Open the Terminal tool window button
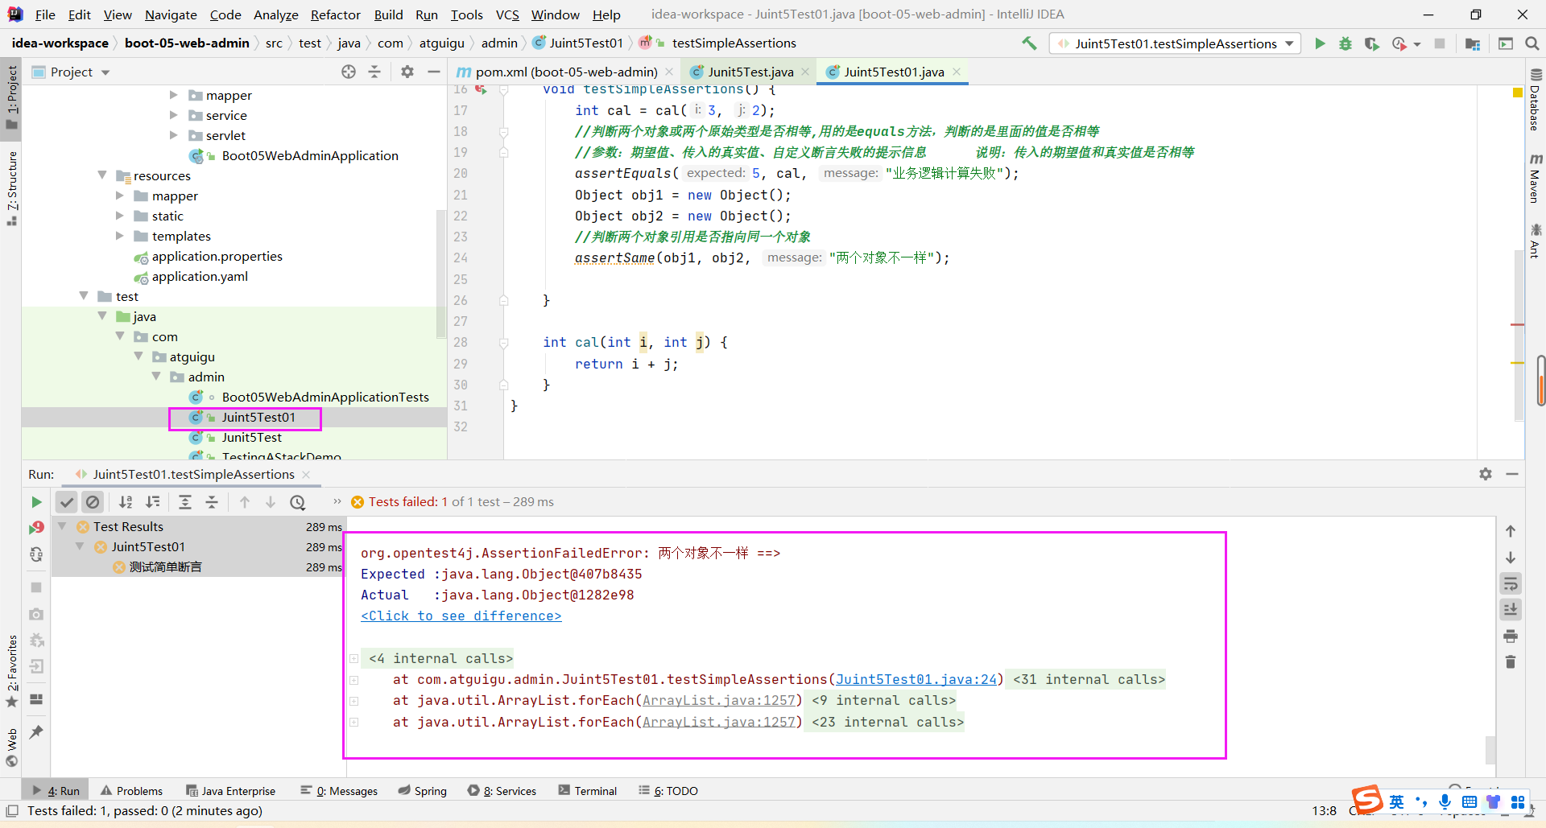 pos(588,791)
